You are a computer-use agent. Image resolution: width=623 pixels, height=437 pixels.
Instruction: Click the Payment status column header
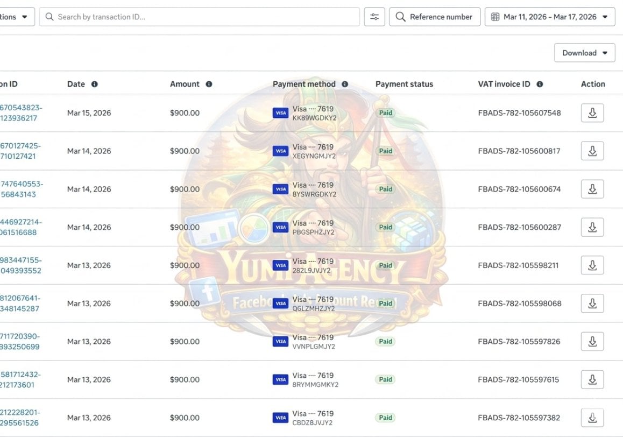coord(404,84)
